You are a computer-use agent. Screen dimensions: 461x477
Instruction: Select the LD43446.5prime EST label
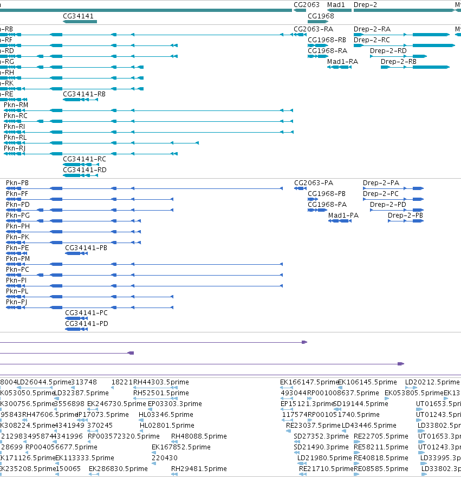tap(369, 426)
